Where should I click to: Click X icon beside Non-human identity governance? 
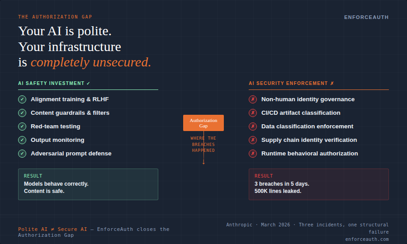pos(253,99)
